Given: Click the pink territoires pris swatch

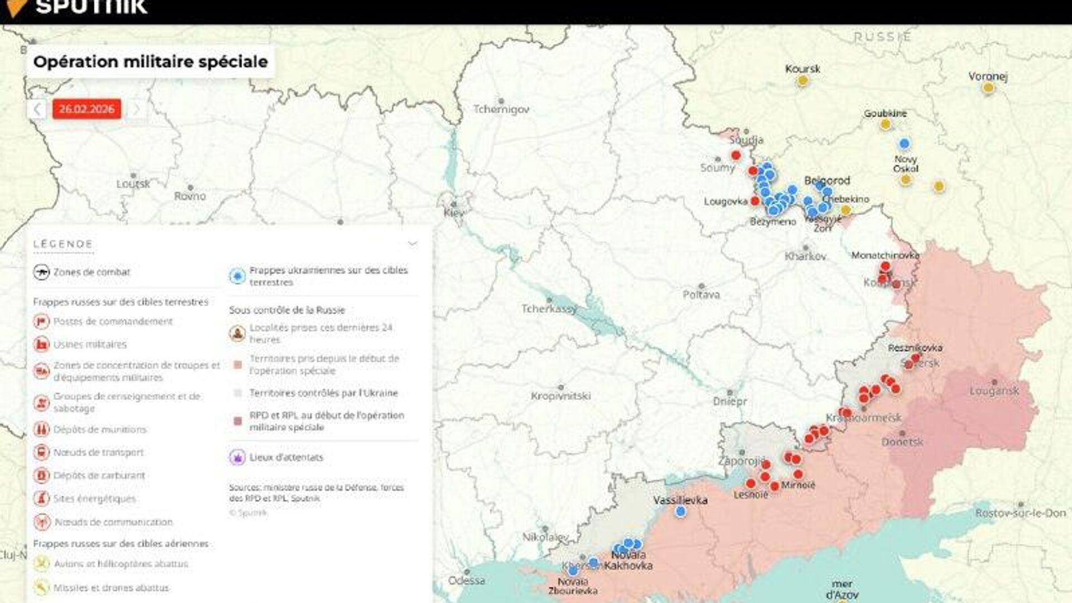Looking at the screenshot, I should click(237, 365).
